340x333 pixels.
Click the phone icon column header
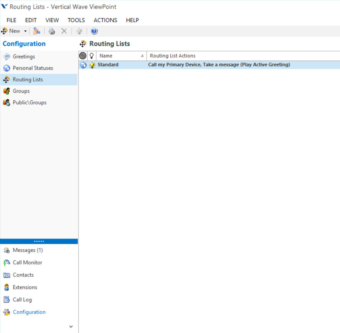click(83, 56)
